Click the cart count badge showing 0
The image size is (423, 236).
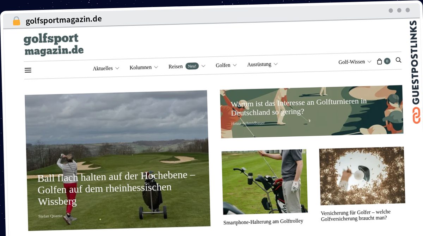pyautogui.click(x=387, y=61)
